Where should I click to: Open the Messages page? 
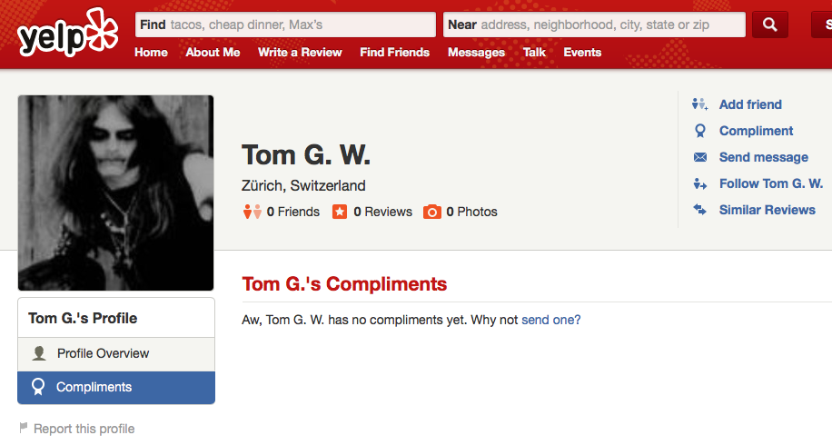[476, 53]
